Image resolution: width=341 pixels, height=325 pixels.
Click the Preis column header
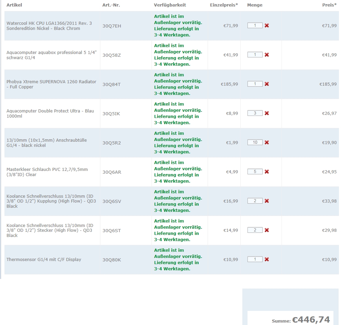coord(329,5)
